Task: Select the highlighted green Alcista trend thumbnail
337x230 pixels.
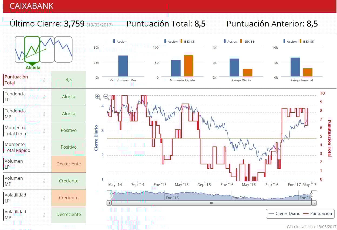Action: 32,49
